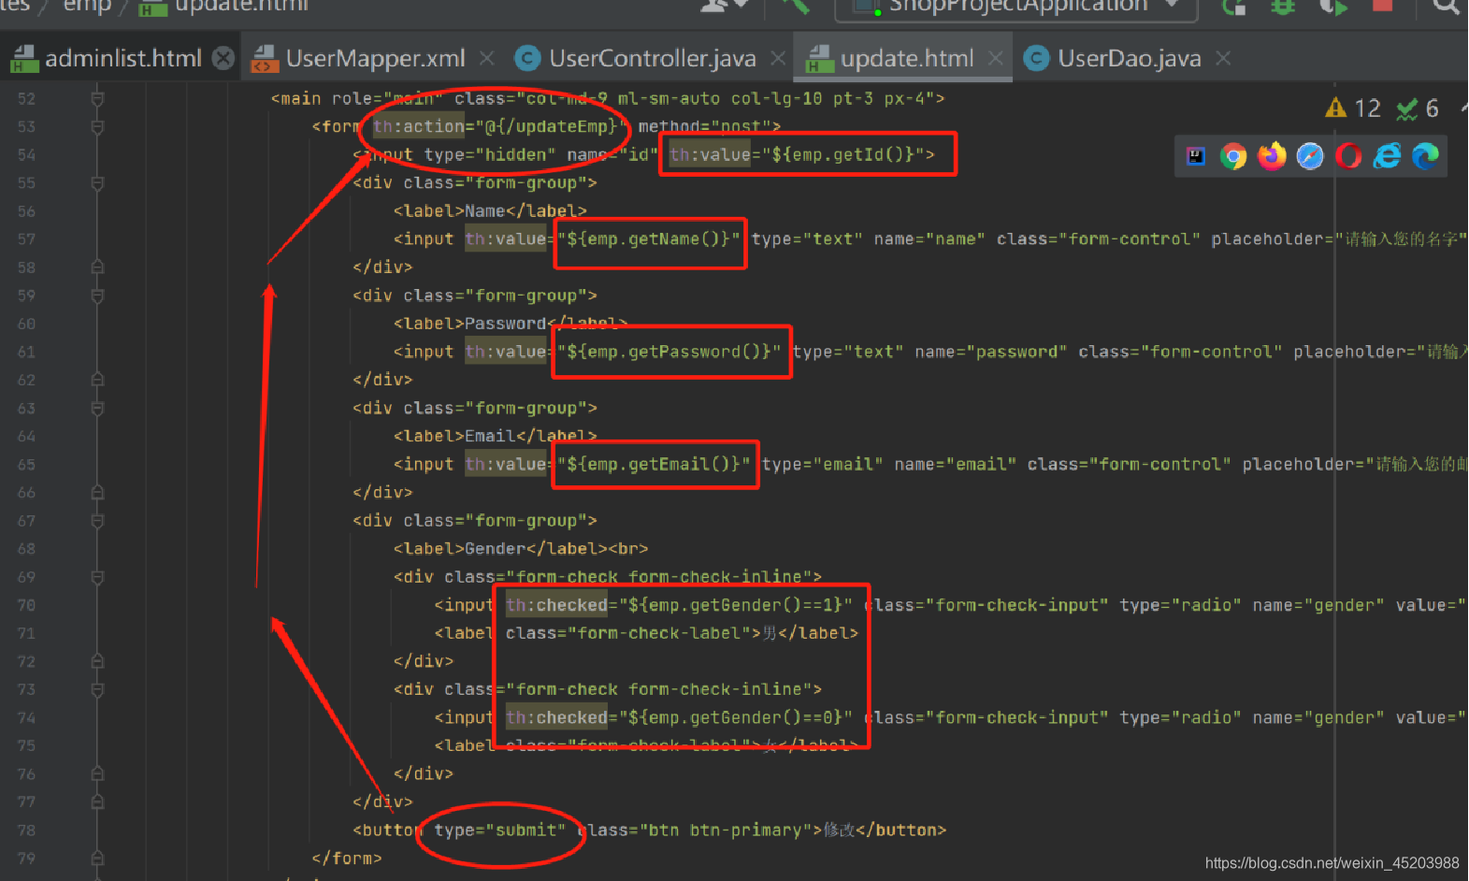Open page in Internet Explorer icon

[x=1387, y=156]
